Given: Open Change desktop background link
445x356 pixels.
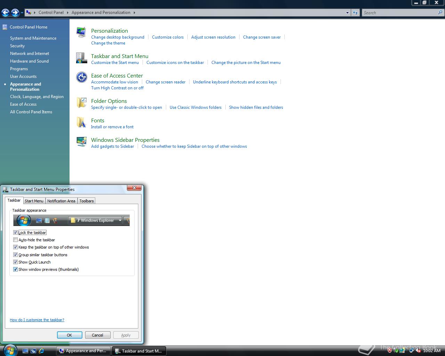Looking at the screenshot, I should tap(118, 37).
